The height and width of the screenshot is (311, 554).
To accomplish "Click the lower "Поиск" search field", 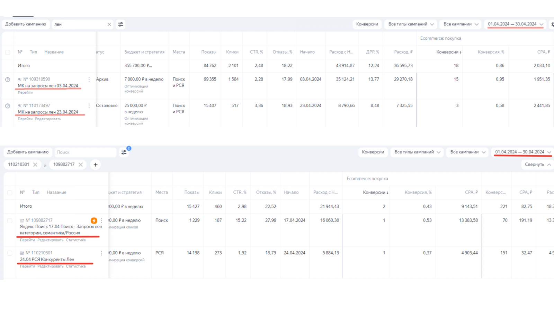I will pyautogui.click(x=85, y=152).
